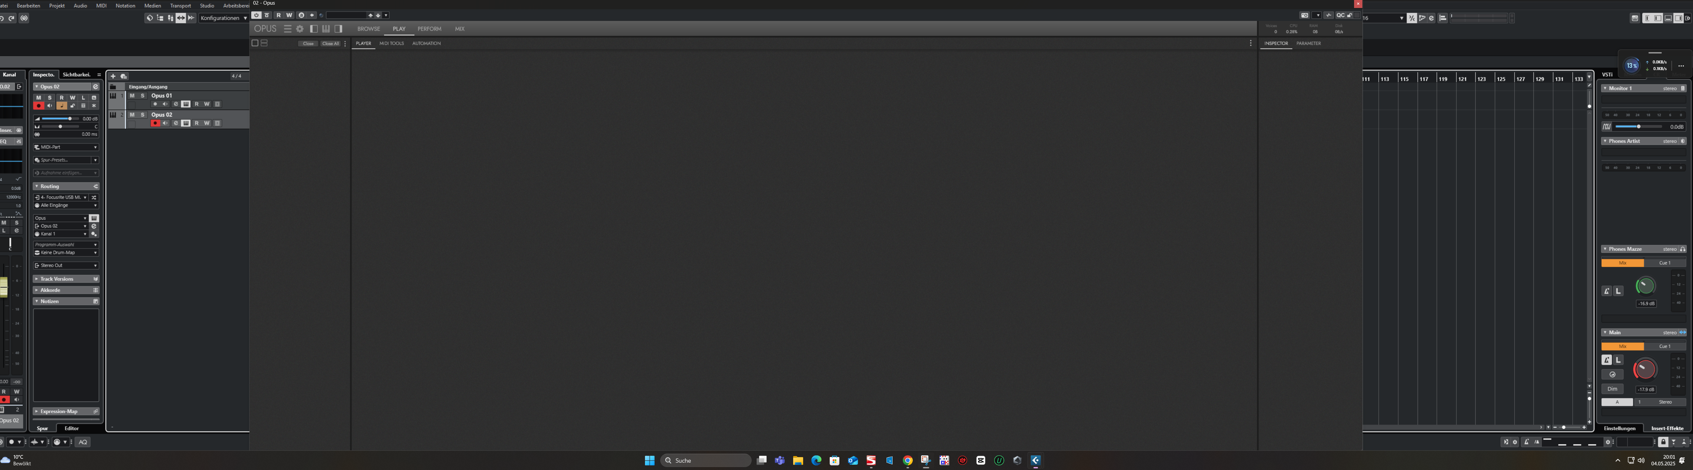Edit channel settings 'e' on Opus 01 track

tap(175, 105)
